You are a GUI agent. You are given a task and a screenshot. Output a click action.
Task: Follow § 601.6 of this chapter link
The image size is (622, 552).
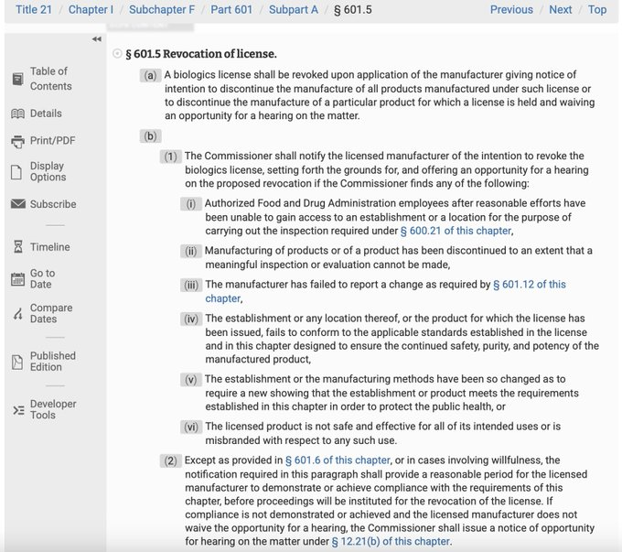[x=338, y=460]
